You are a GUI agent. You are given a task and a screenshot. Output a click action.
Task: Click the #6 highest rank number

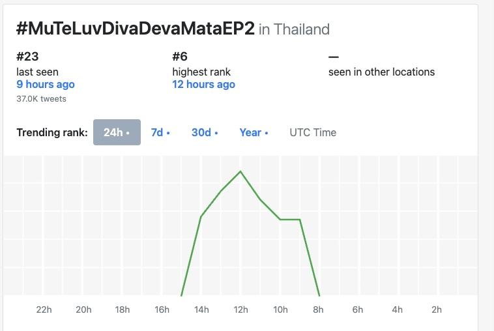pyautogui.click(x=180, y=57)
